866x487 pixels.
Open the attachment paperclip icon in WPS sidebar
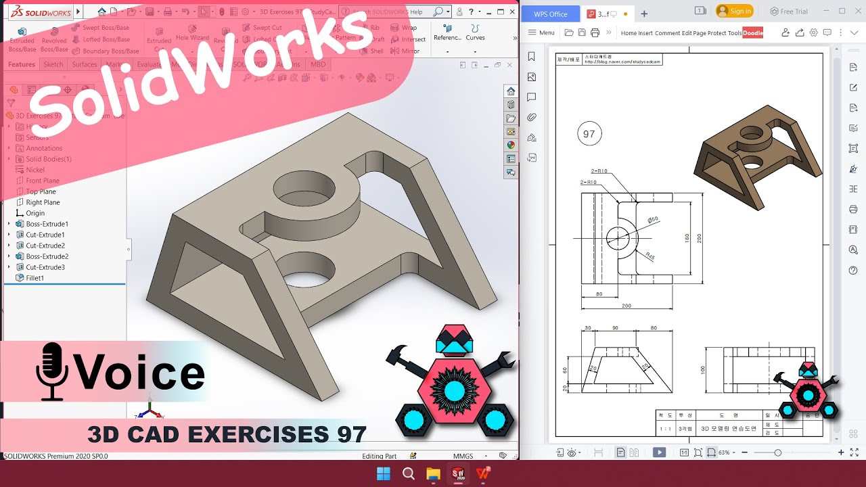click(532, 117)
